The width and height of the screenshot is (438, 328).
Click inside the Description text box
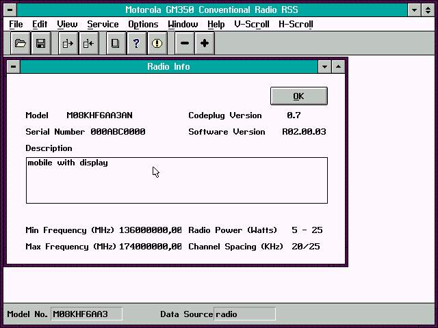tap(177, 180)
